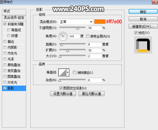
Task: Open the 斜面和浮雕 settings page
Action: click(x=16, y=24)
